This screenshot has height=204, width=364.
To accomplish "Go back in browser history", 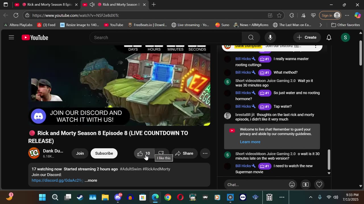I will click(6, 15).
